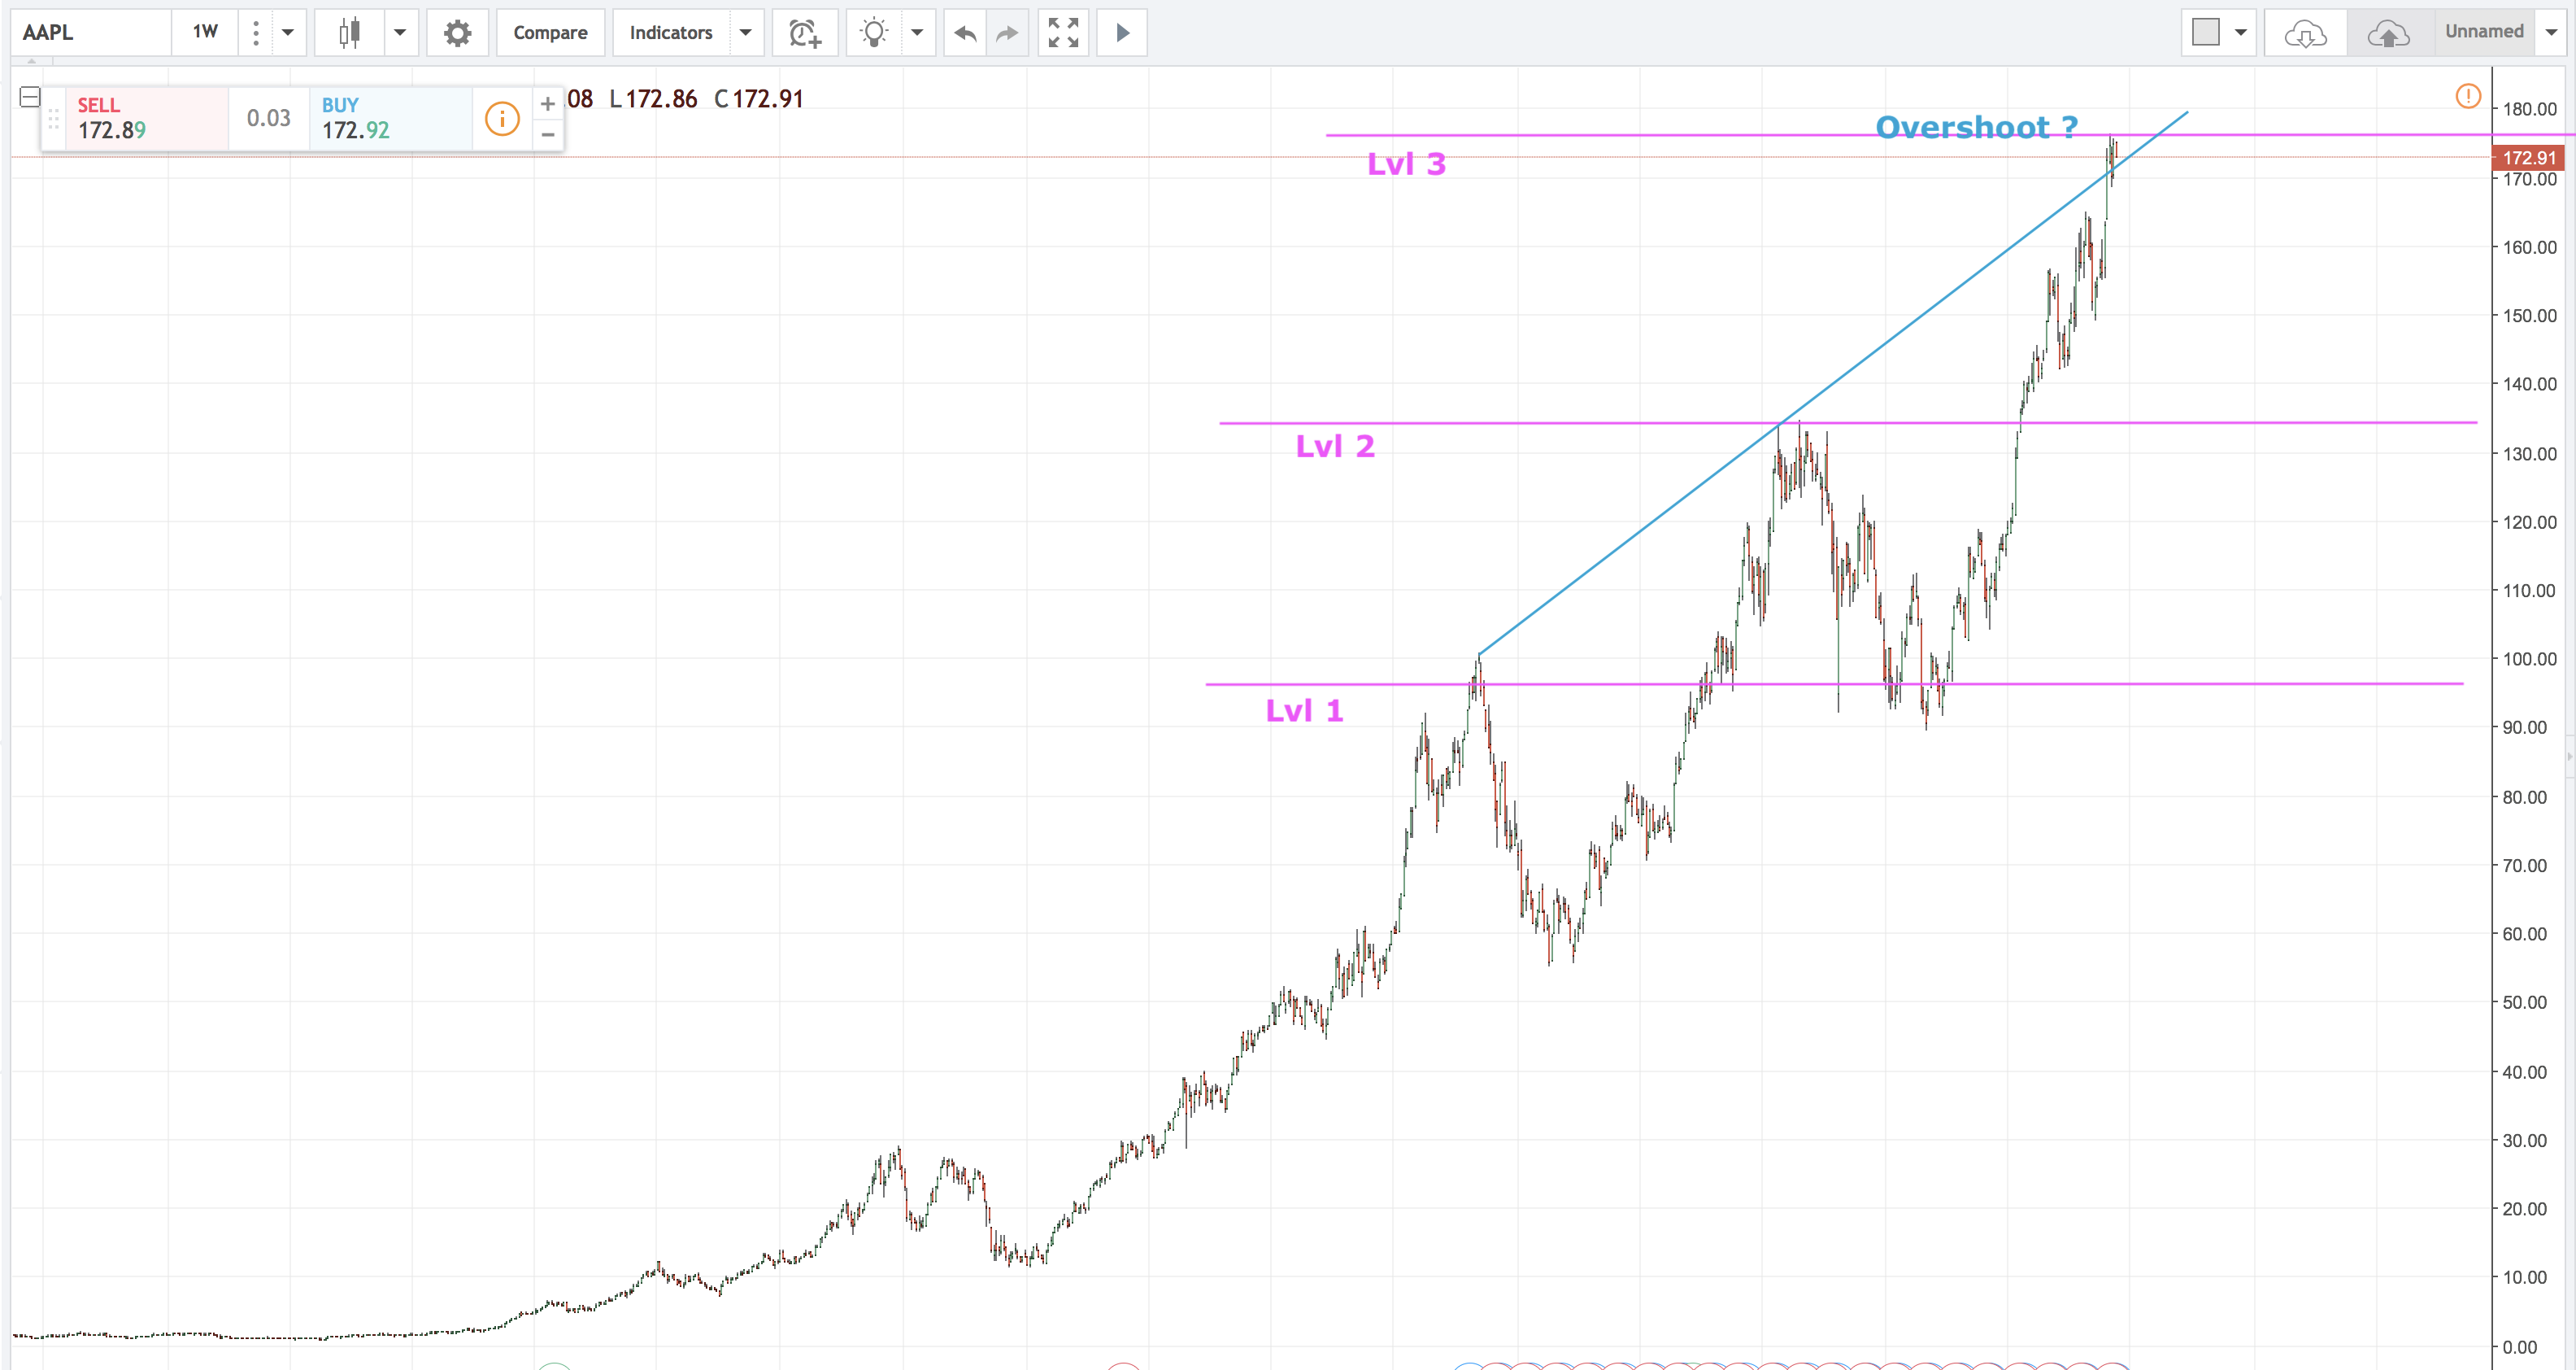Image resolution: width=2576 pixels, height=1370 pixels.
Task: Click the Unnamed layout name
Action: [x=2484, y=31]
